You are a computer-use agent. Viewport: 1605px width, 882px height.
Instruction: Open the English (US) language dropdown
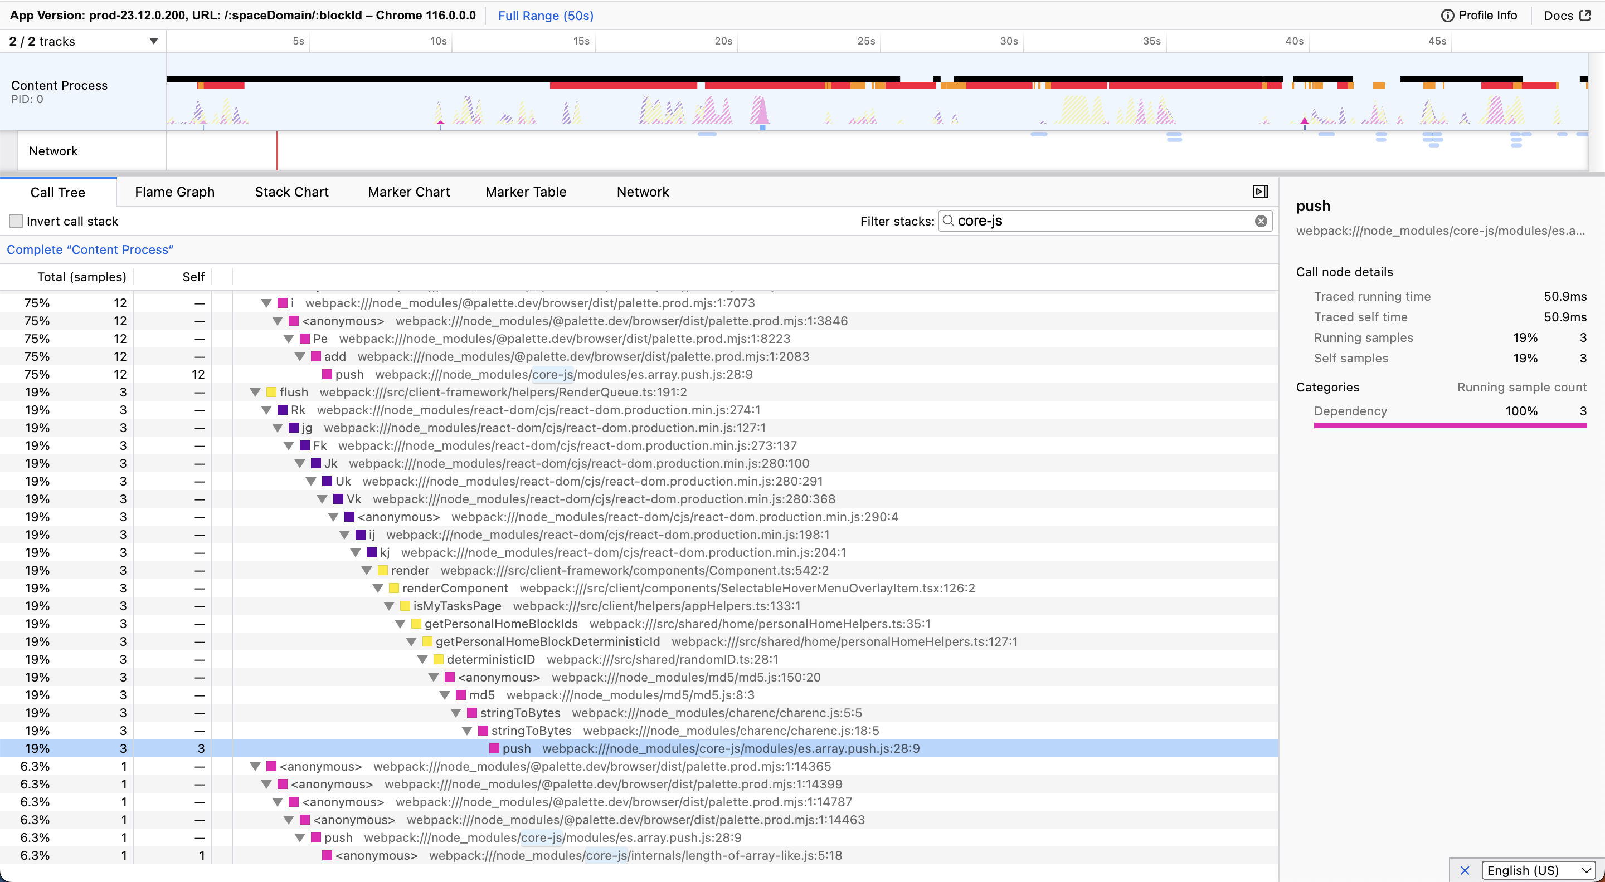tap(1538, 870)
